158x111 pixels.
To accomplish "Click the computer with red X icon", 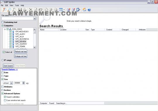I will tap(73, 10).
